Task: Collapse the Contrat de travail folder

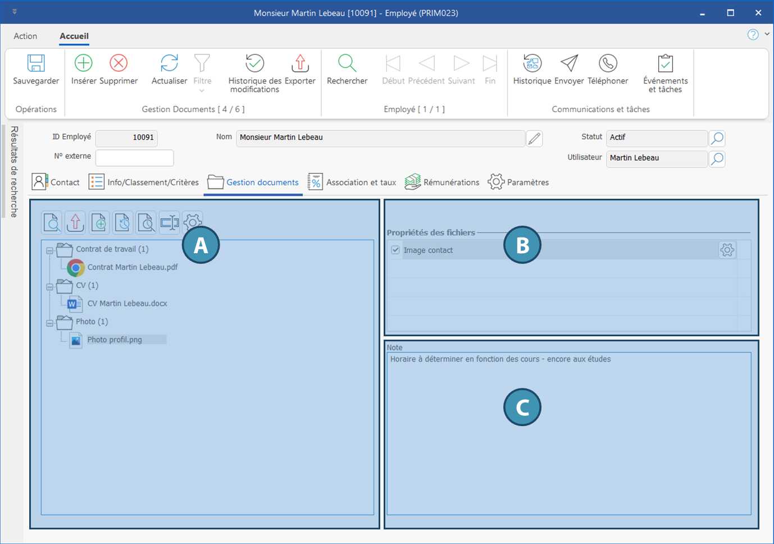Action: click(x=49, y=251)
